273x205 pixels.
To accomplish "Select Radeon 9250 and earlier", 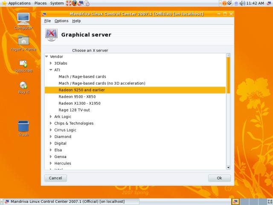I will coord(135,90).
